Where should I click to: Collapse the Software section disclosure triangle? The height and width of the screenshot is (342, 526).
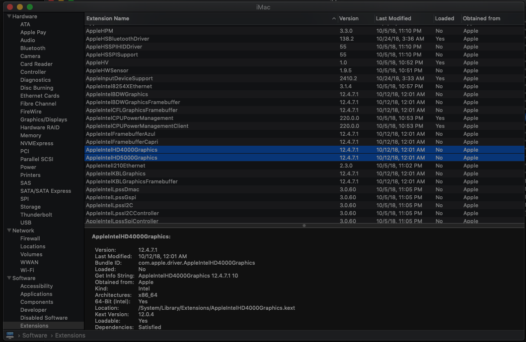(9, 278)
